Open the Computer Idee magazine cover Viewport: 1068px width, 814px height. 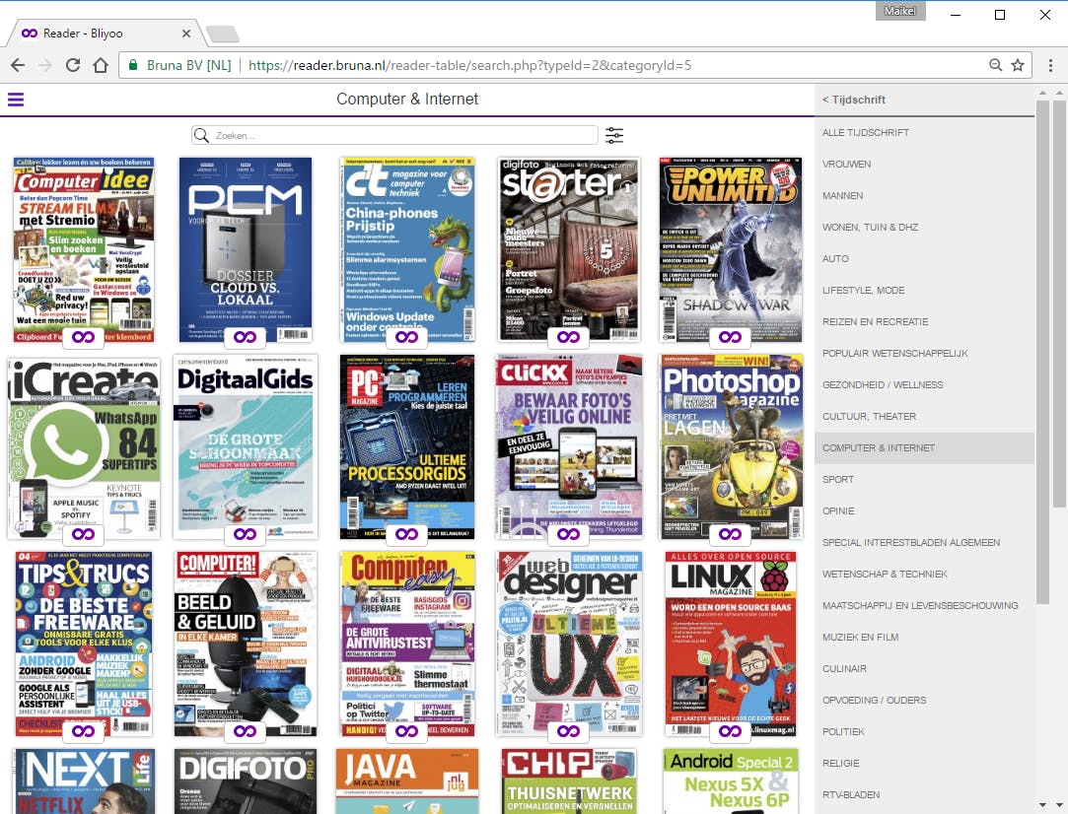tap(84, 249)
